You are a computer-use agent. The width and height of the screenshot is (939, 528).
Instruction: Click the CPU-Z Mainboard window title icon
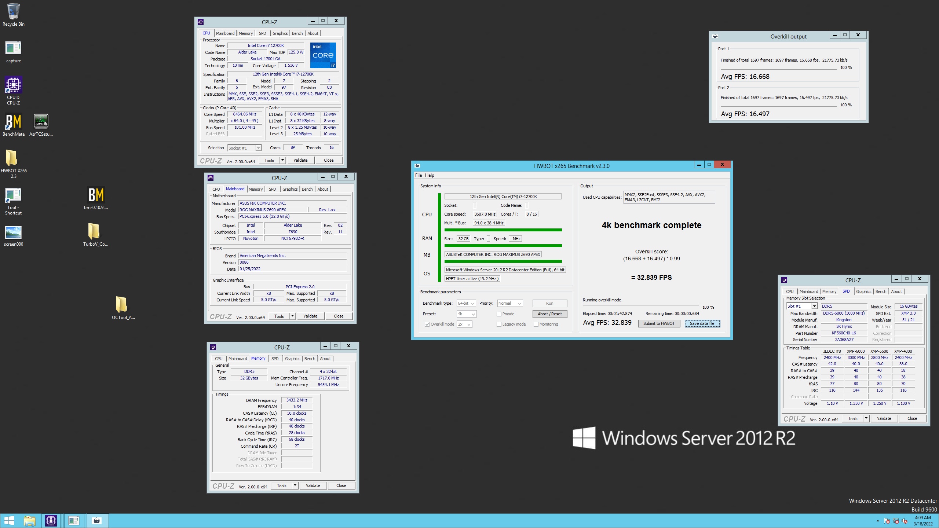tap(211, 178)
